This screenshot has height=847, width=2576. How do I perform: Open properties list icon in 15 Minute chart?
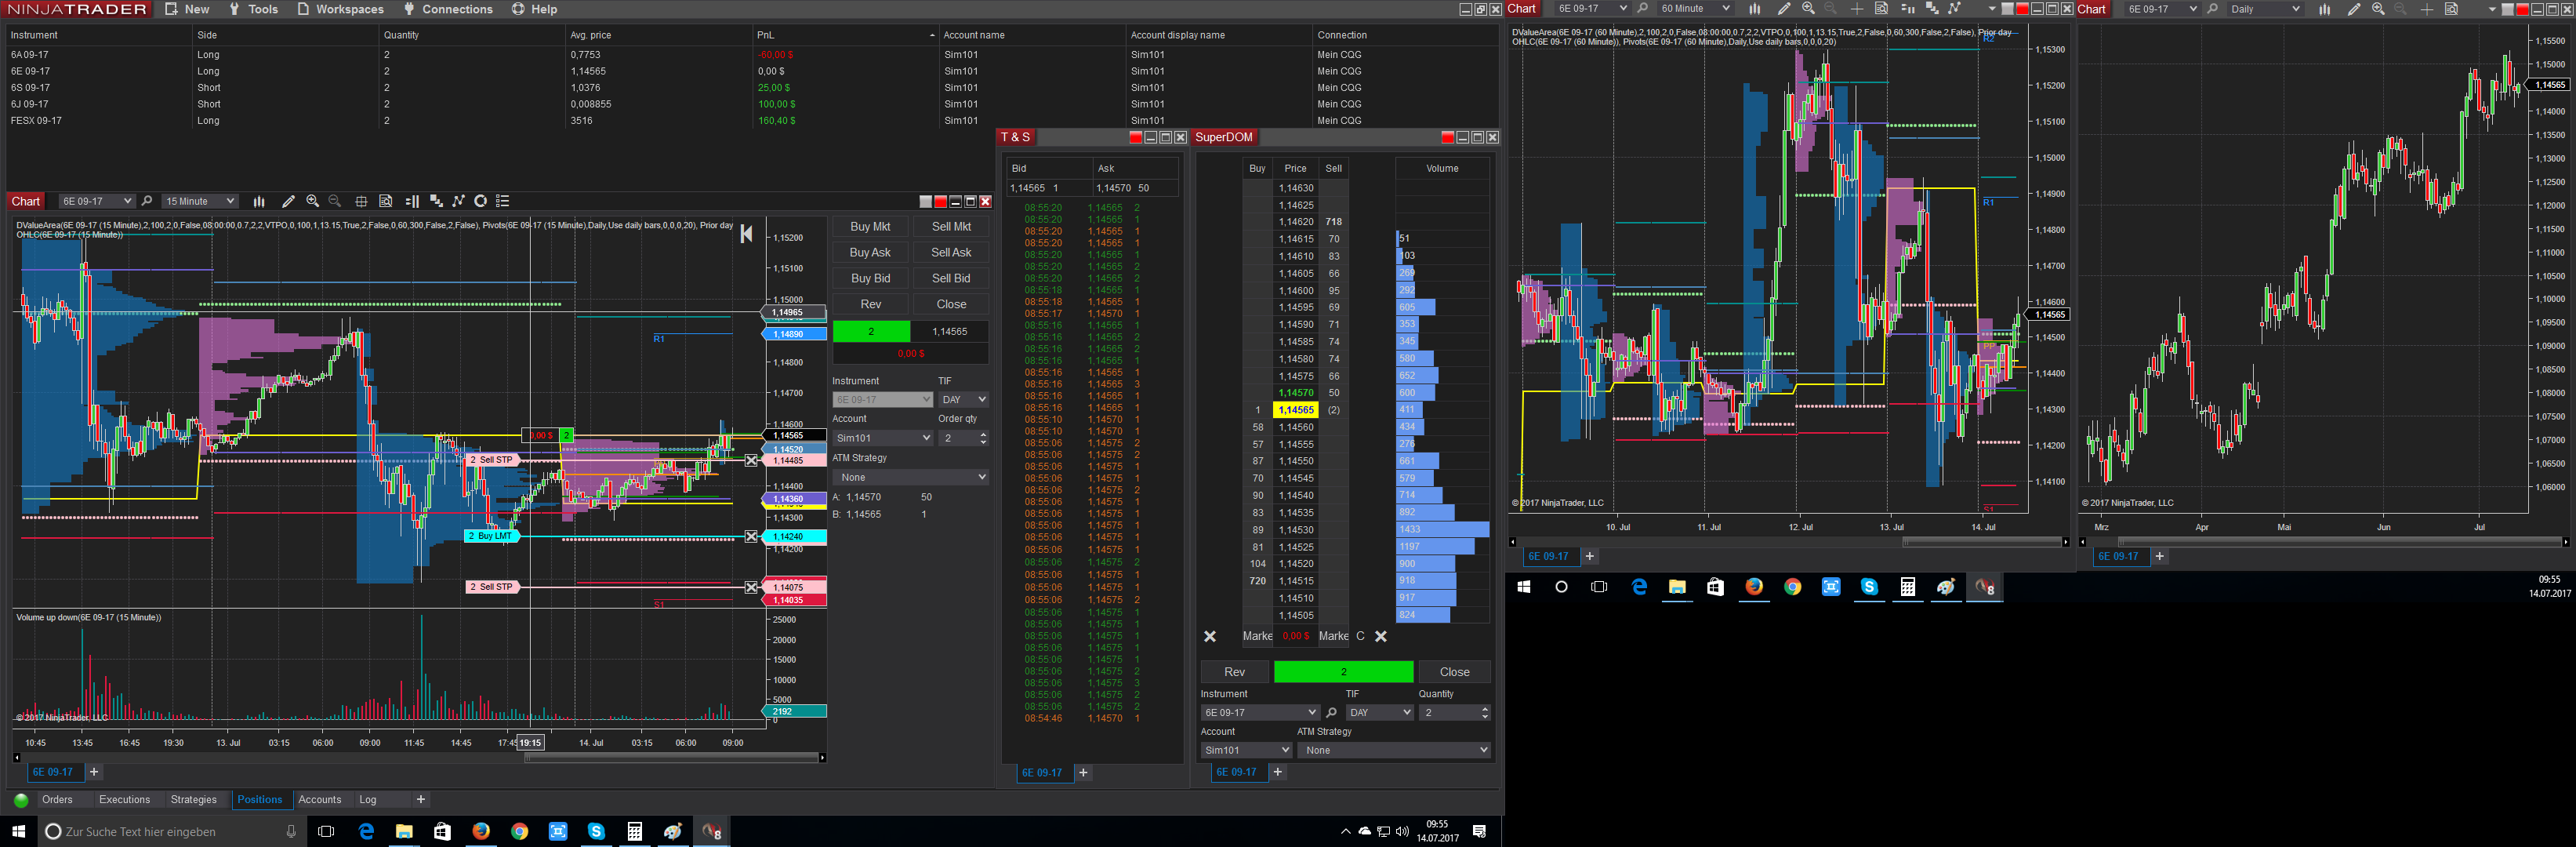(503, 201)
